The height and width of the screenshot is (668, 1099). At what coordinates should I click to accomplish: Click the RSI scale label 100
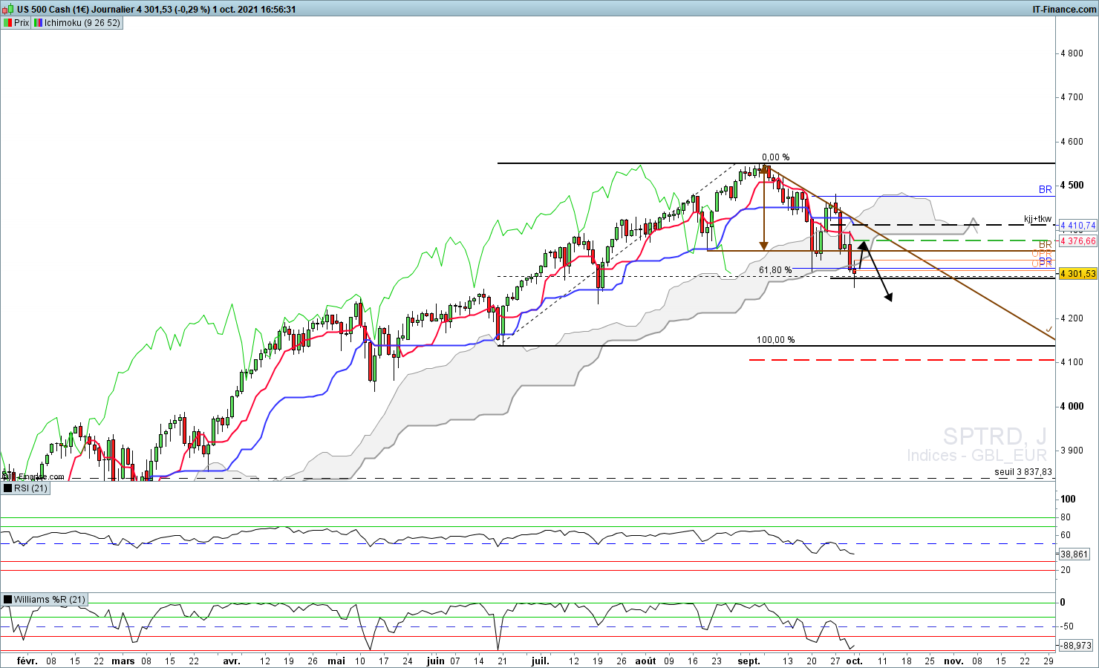(1068, 500)
